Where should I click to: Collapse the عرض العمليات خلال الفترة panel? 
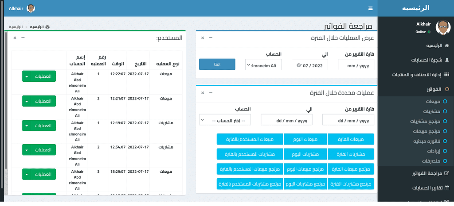click(x=211, y=38)
